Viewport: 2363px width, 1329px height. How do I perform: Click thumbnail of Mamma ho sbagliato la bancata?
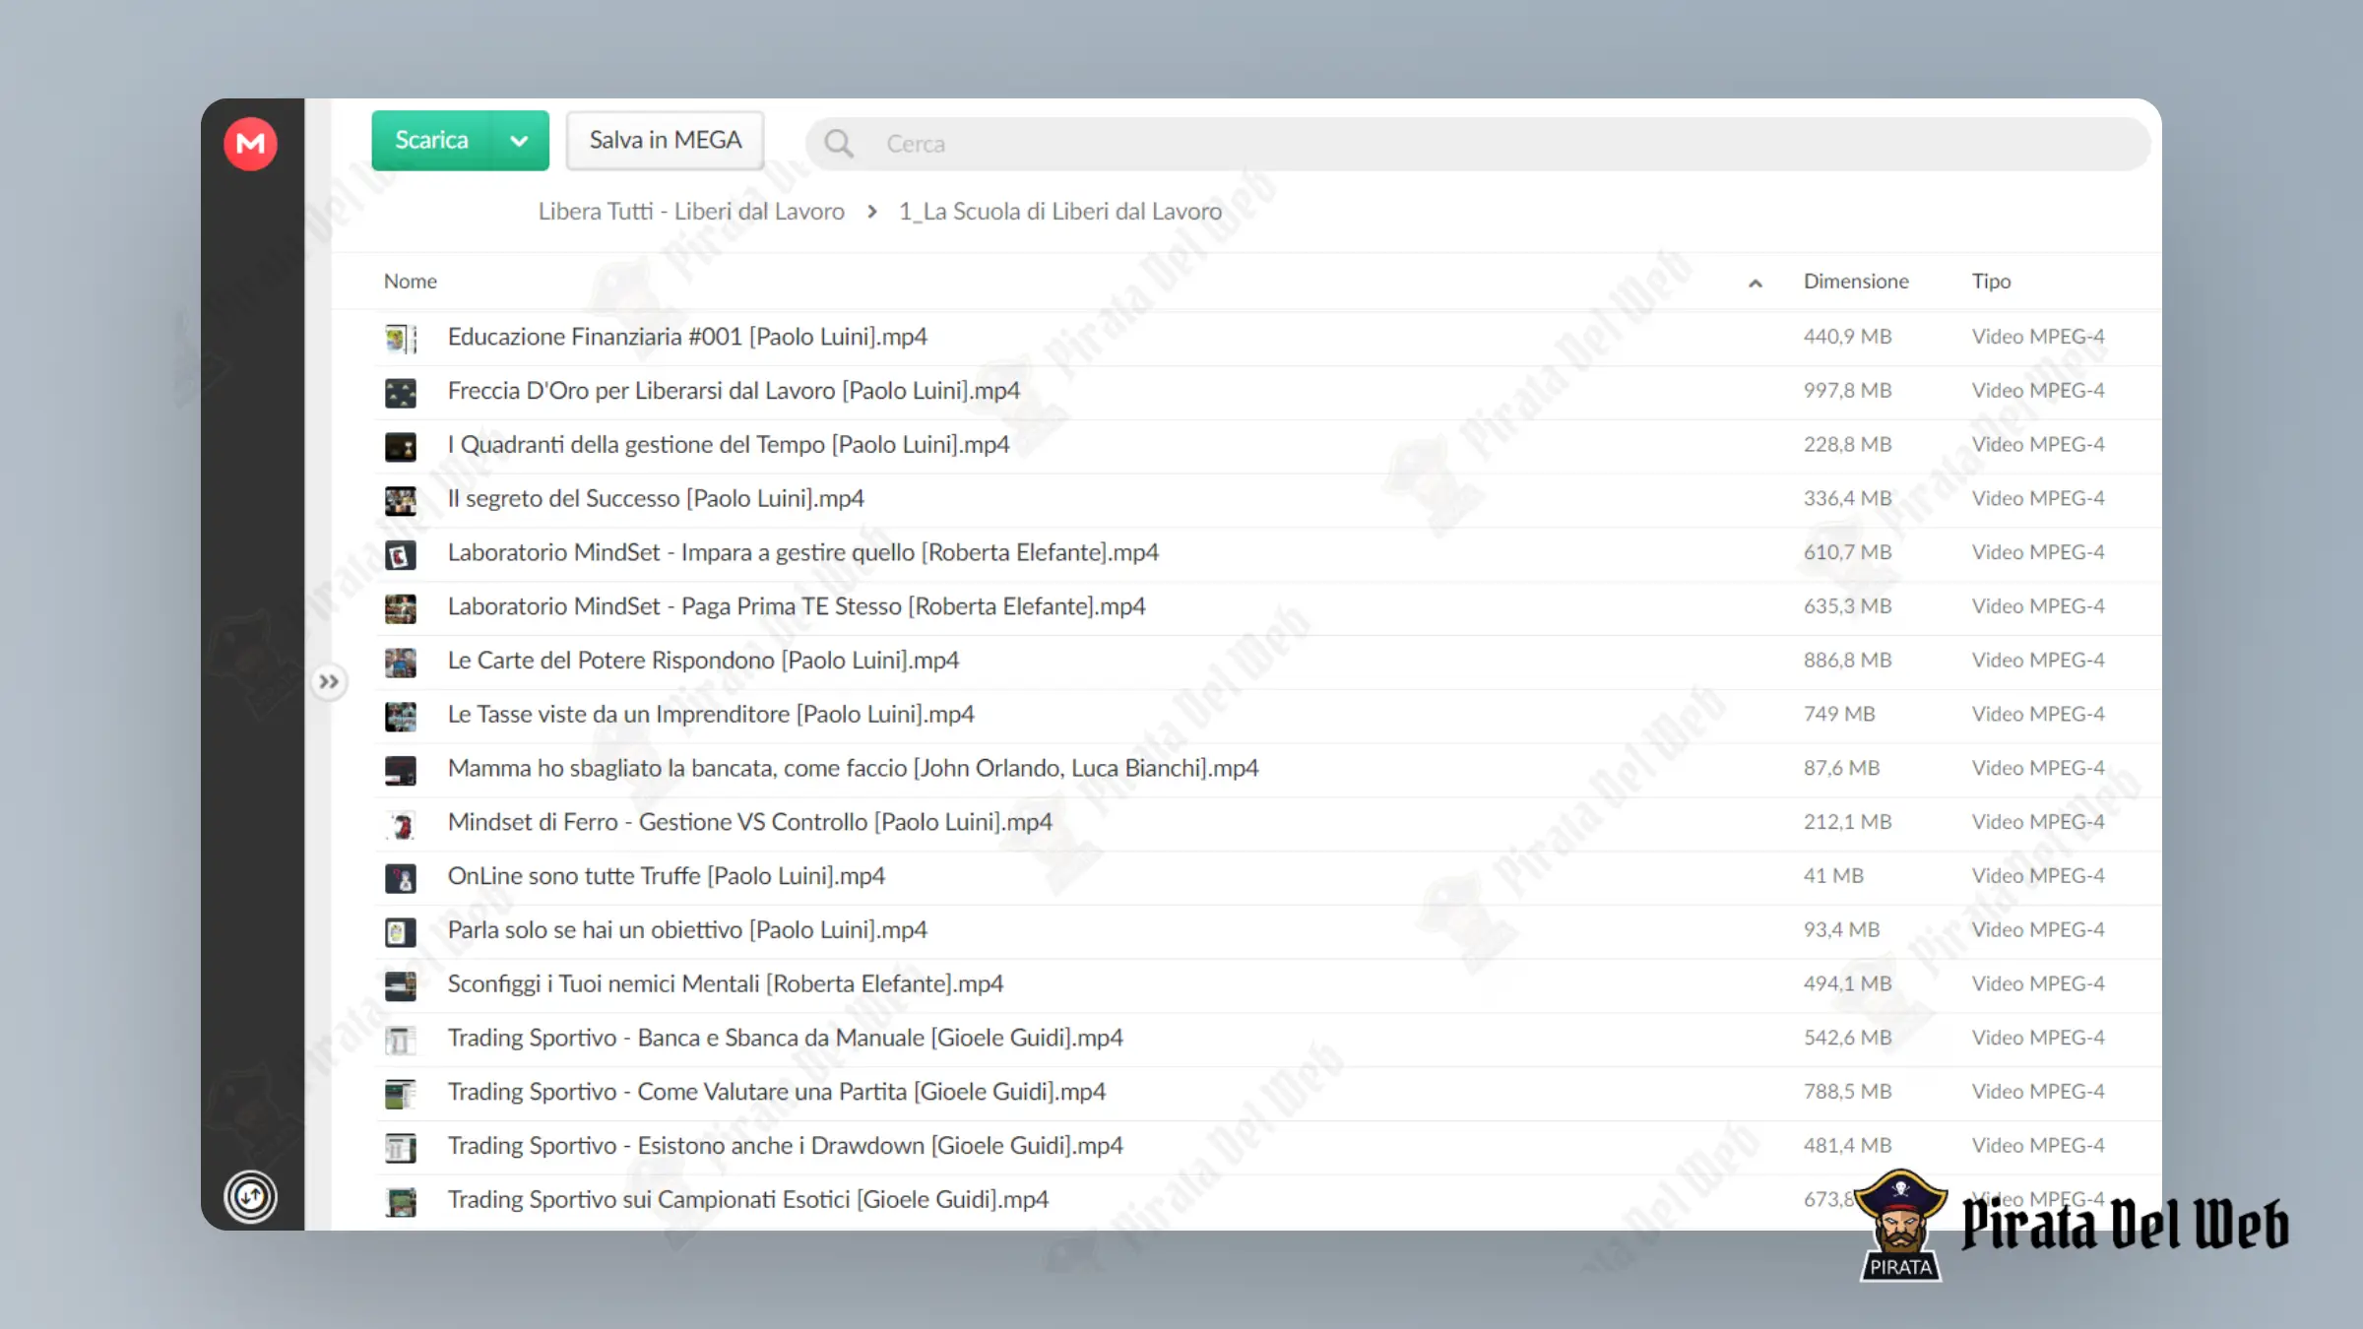(401, 771)
